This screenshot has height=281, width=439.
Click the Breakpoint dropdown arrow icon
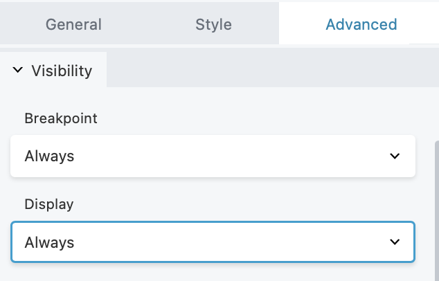[395, 156]
